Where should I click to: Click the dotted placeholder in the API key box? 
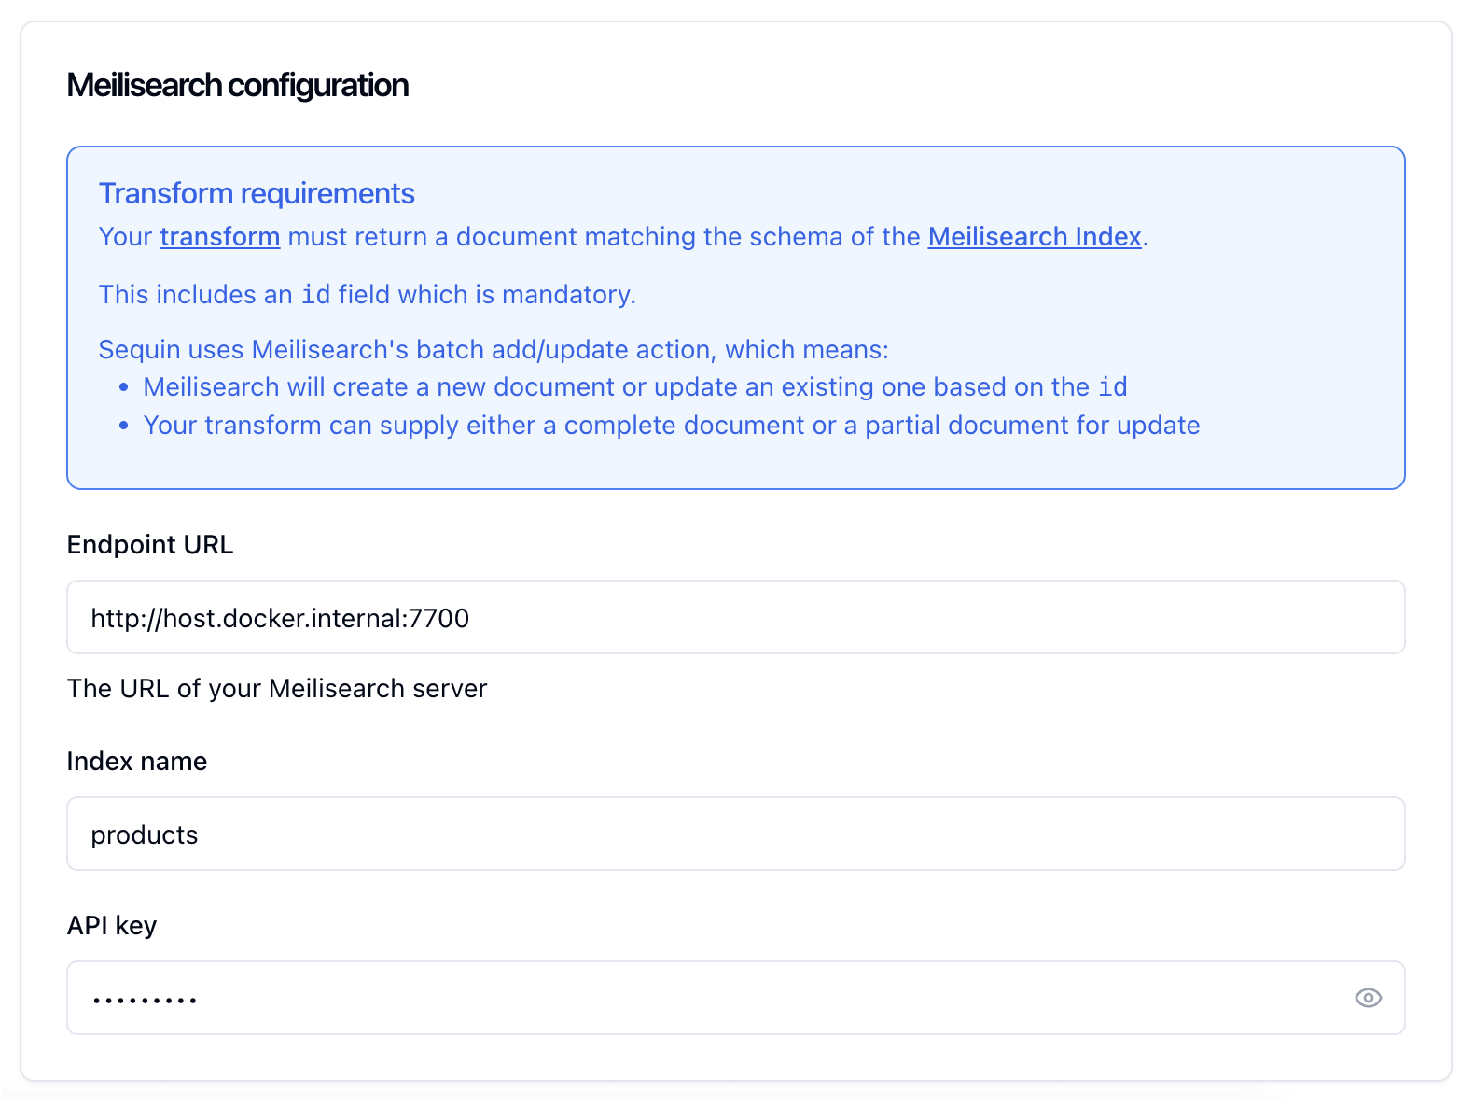[x=145, y=998]
